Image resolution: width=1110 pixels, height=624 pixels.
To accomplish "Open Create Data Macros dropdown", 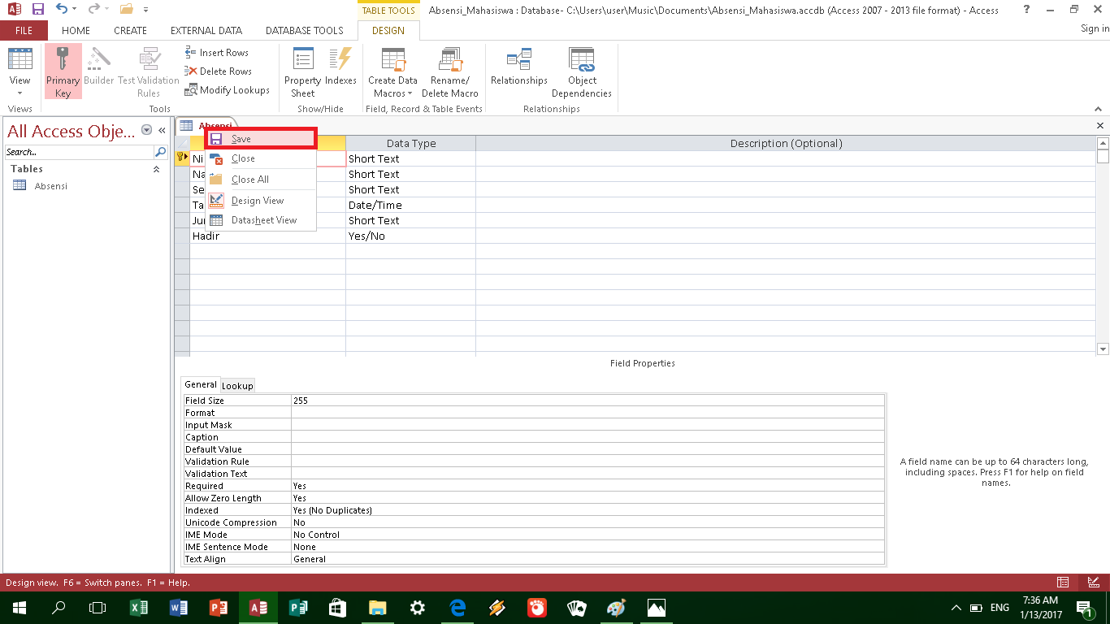I will click(392, 72).
